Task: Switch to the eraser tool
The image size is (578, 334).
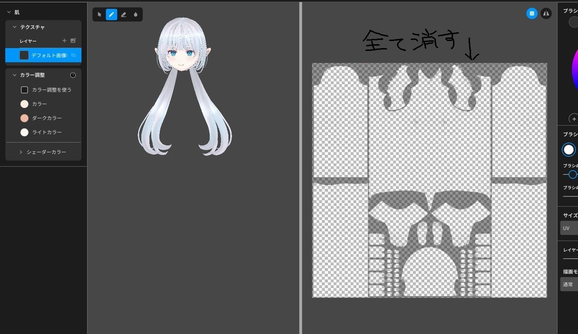Action: 124,14
